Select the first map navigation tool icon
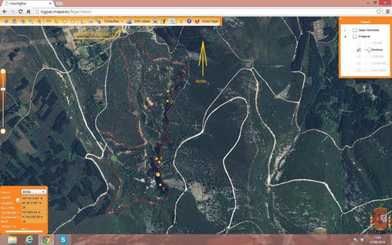 (x=6, y=21)
